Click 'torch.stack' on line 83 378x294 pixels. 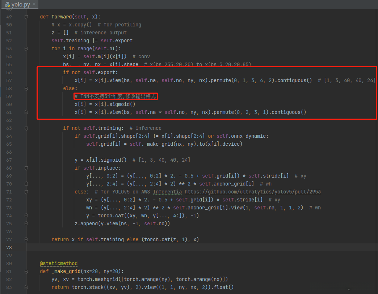88,287
